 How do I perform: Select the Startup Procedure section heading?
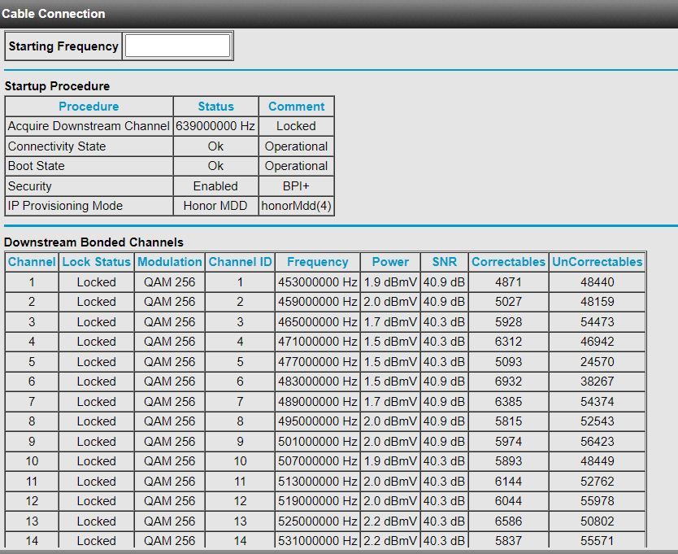[57, 86]
